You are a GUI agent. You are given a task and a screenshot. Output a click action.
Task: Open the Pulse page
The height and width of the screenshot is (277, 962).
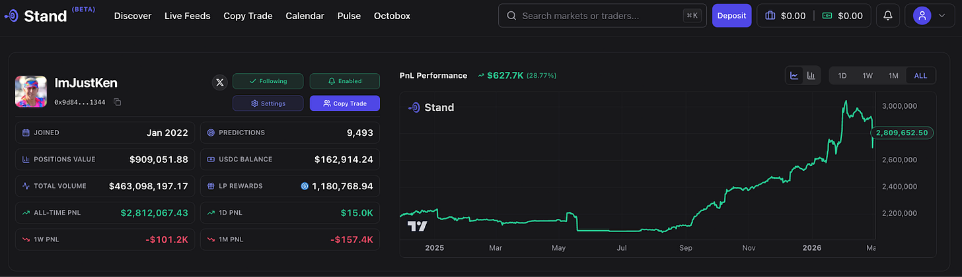coord(349,16)
